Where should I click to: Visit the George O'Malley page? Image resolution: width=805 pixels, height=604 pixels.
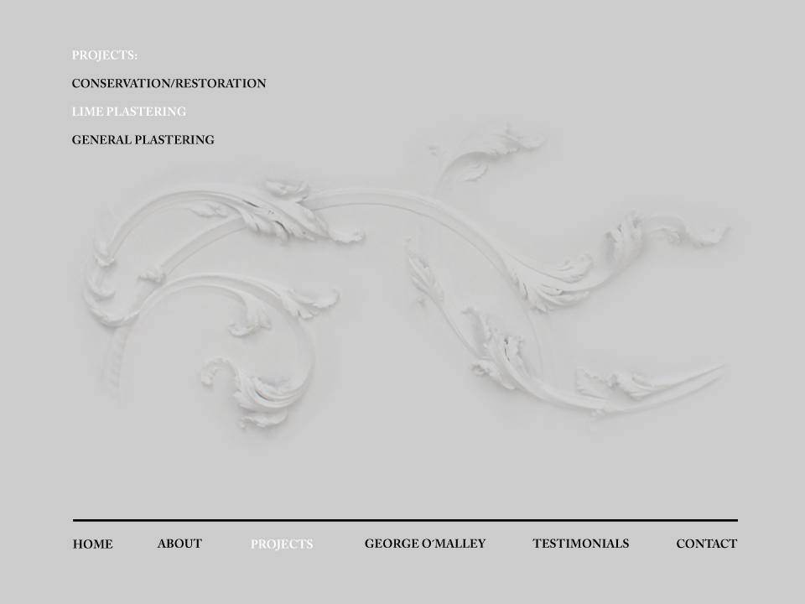tap(424, 544)
